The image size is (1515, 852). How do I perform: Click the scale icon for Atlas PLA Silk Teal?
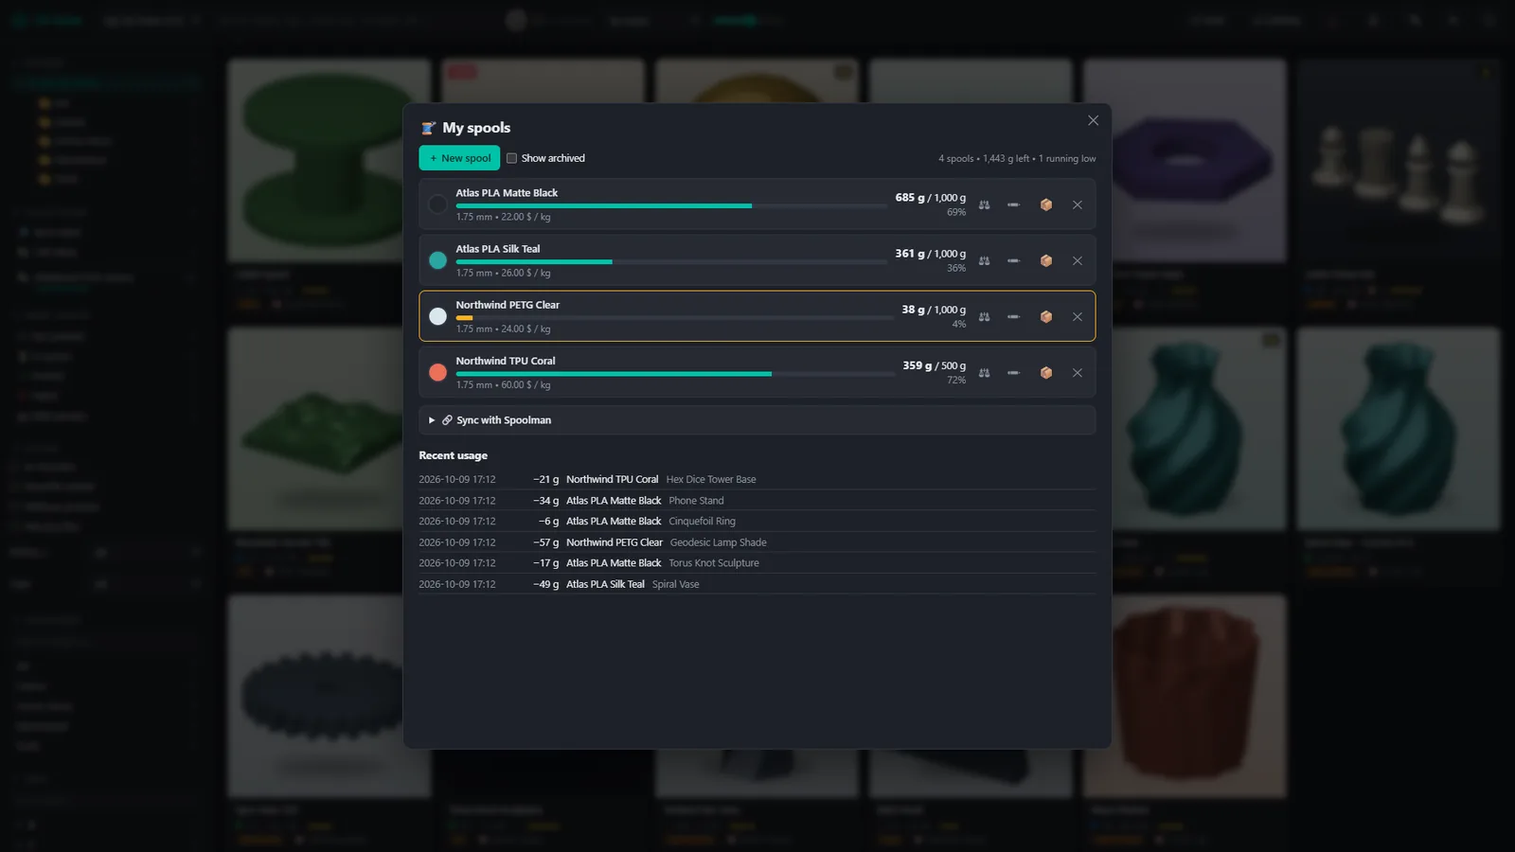(985, 260)
